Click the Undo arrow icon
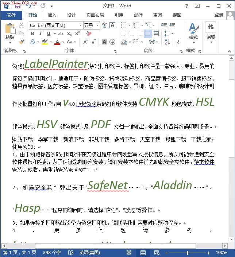 28,6
